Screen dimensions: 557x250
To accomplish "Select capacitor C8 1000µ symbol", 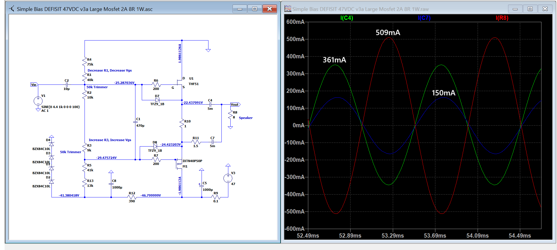I will pos(111,184).
